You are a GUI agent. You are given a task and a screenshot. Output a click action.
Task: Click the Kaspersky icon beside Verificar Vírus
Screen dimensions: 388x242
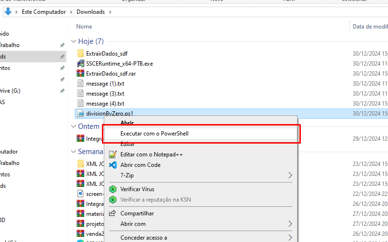pyautogui.click(x=113, y=189)
